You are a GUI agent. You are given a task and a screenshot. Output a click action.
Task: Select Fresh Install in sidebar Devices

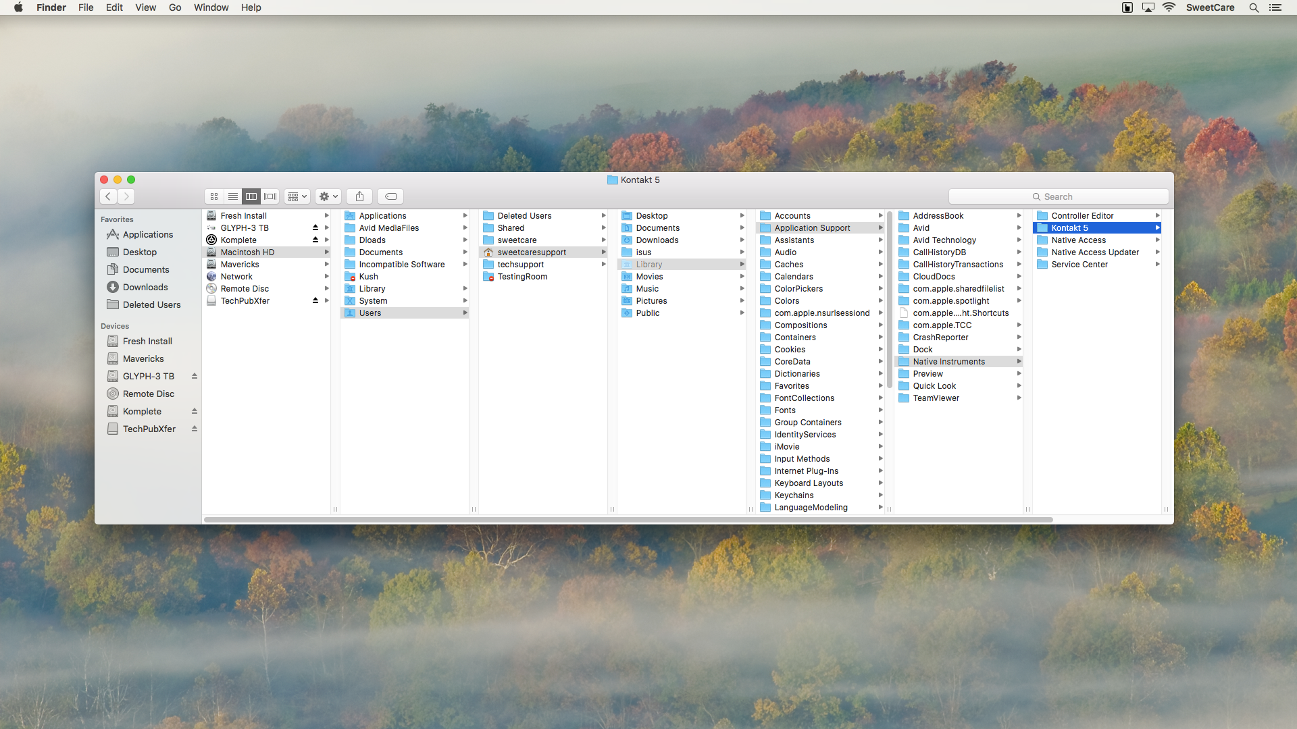point(147,341)
